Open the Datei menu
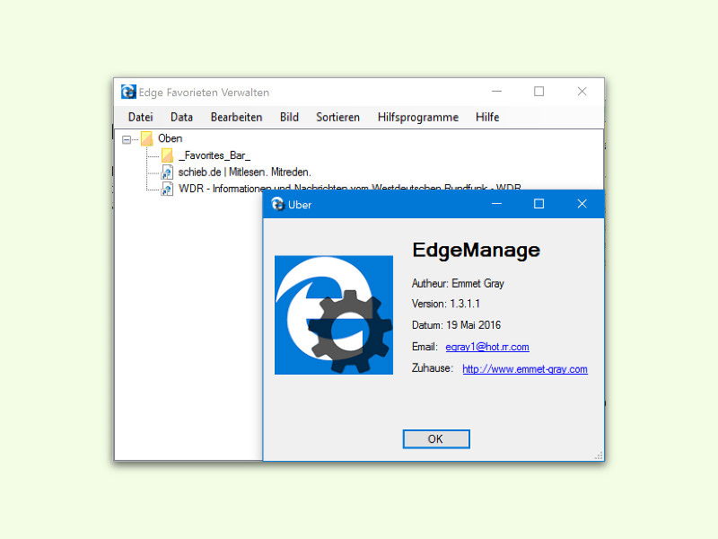The image size is (718, 539). (x=140, y=118)
